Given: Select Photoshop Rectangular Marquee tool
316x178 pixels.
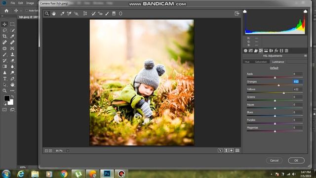Looking at the screenshot, I should pos(12,24).
